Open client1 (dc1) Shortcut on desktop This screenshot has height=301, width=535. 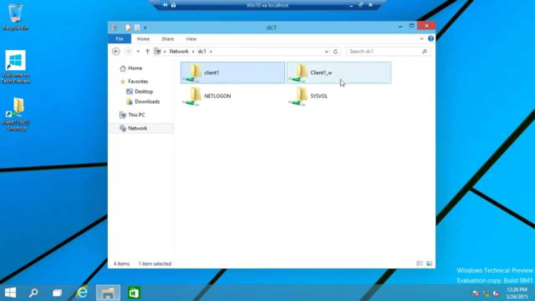[15, 114]
